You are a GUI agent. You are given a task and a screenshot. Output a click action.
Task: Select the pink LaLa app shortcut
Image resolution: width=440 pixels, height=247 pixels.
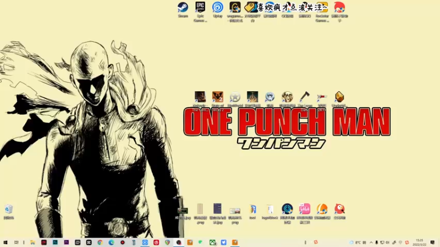(x=305, y=214)
